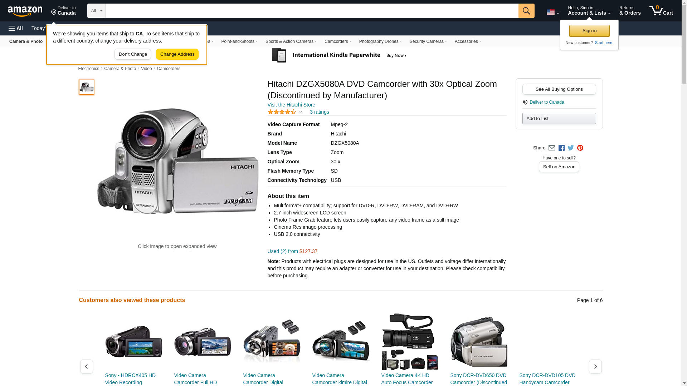The image size is (687, 386).
Task: Open the Photography Drones menu
Action: (x=380, y=41)
